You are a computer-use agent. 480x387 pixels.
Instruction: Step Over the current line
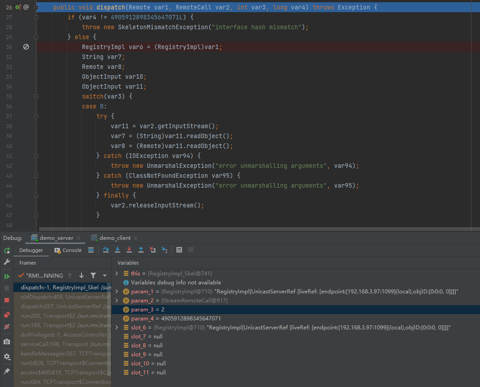tap(106, 250)
